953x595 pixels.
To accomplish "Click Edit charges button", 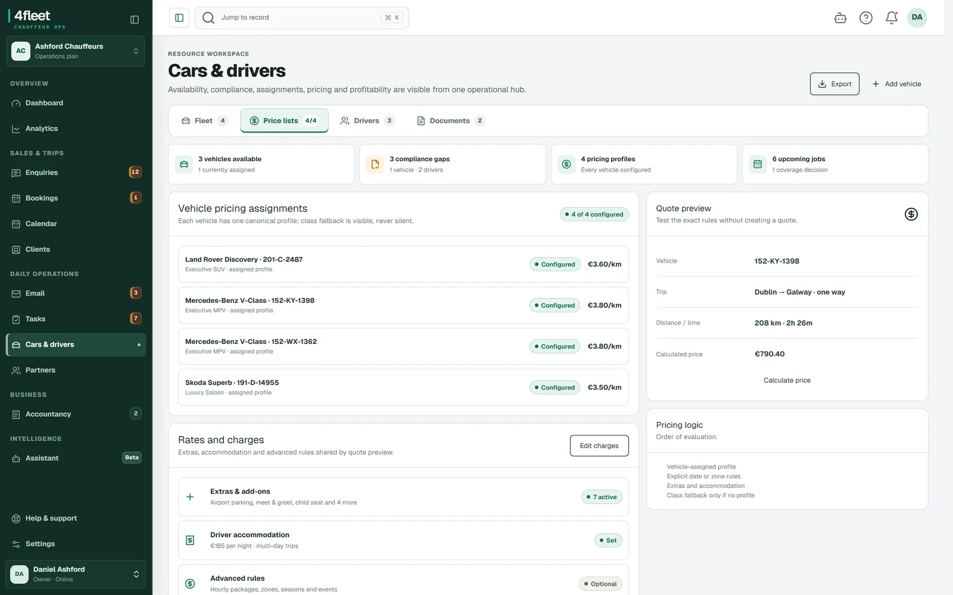I will pos(599,446).
